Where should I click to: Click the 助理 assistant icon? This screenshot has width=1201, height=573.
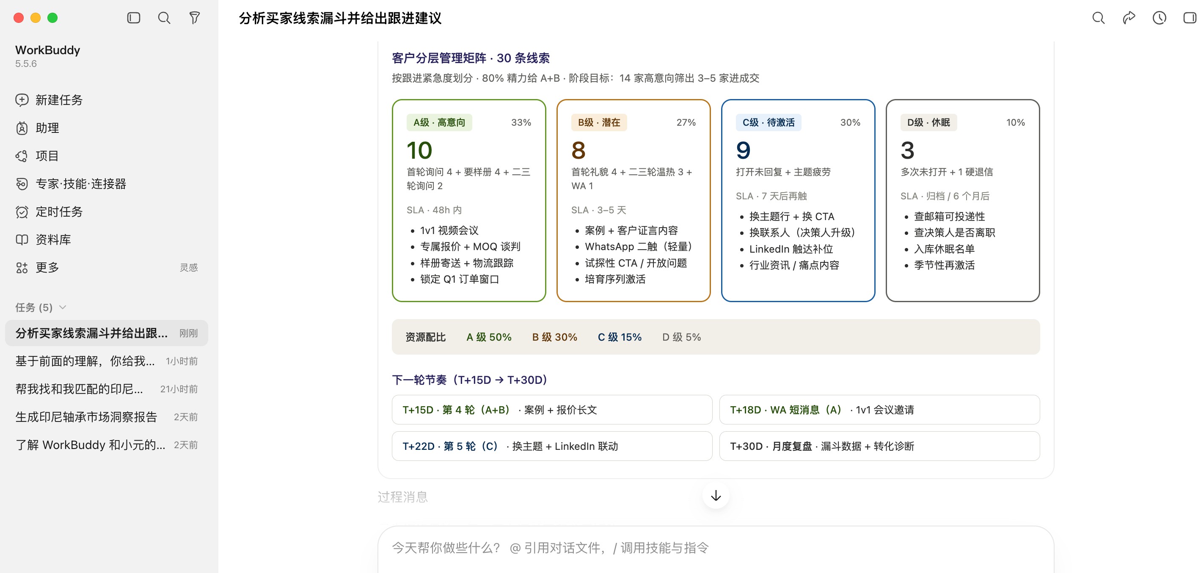click(22, 128)
